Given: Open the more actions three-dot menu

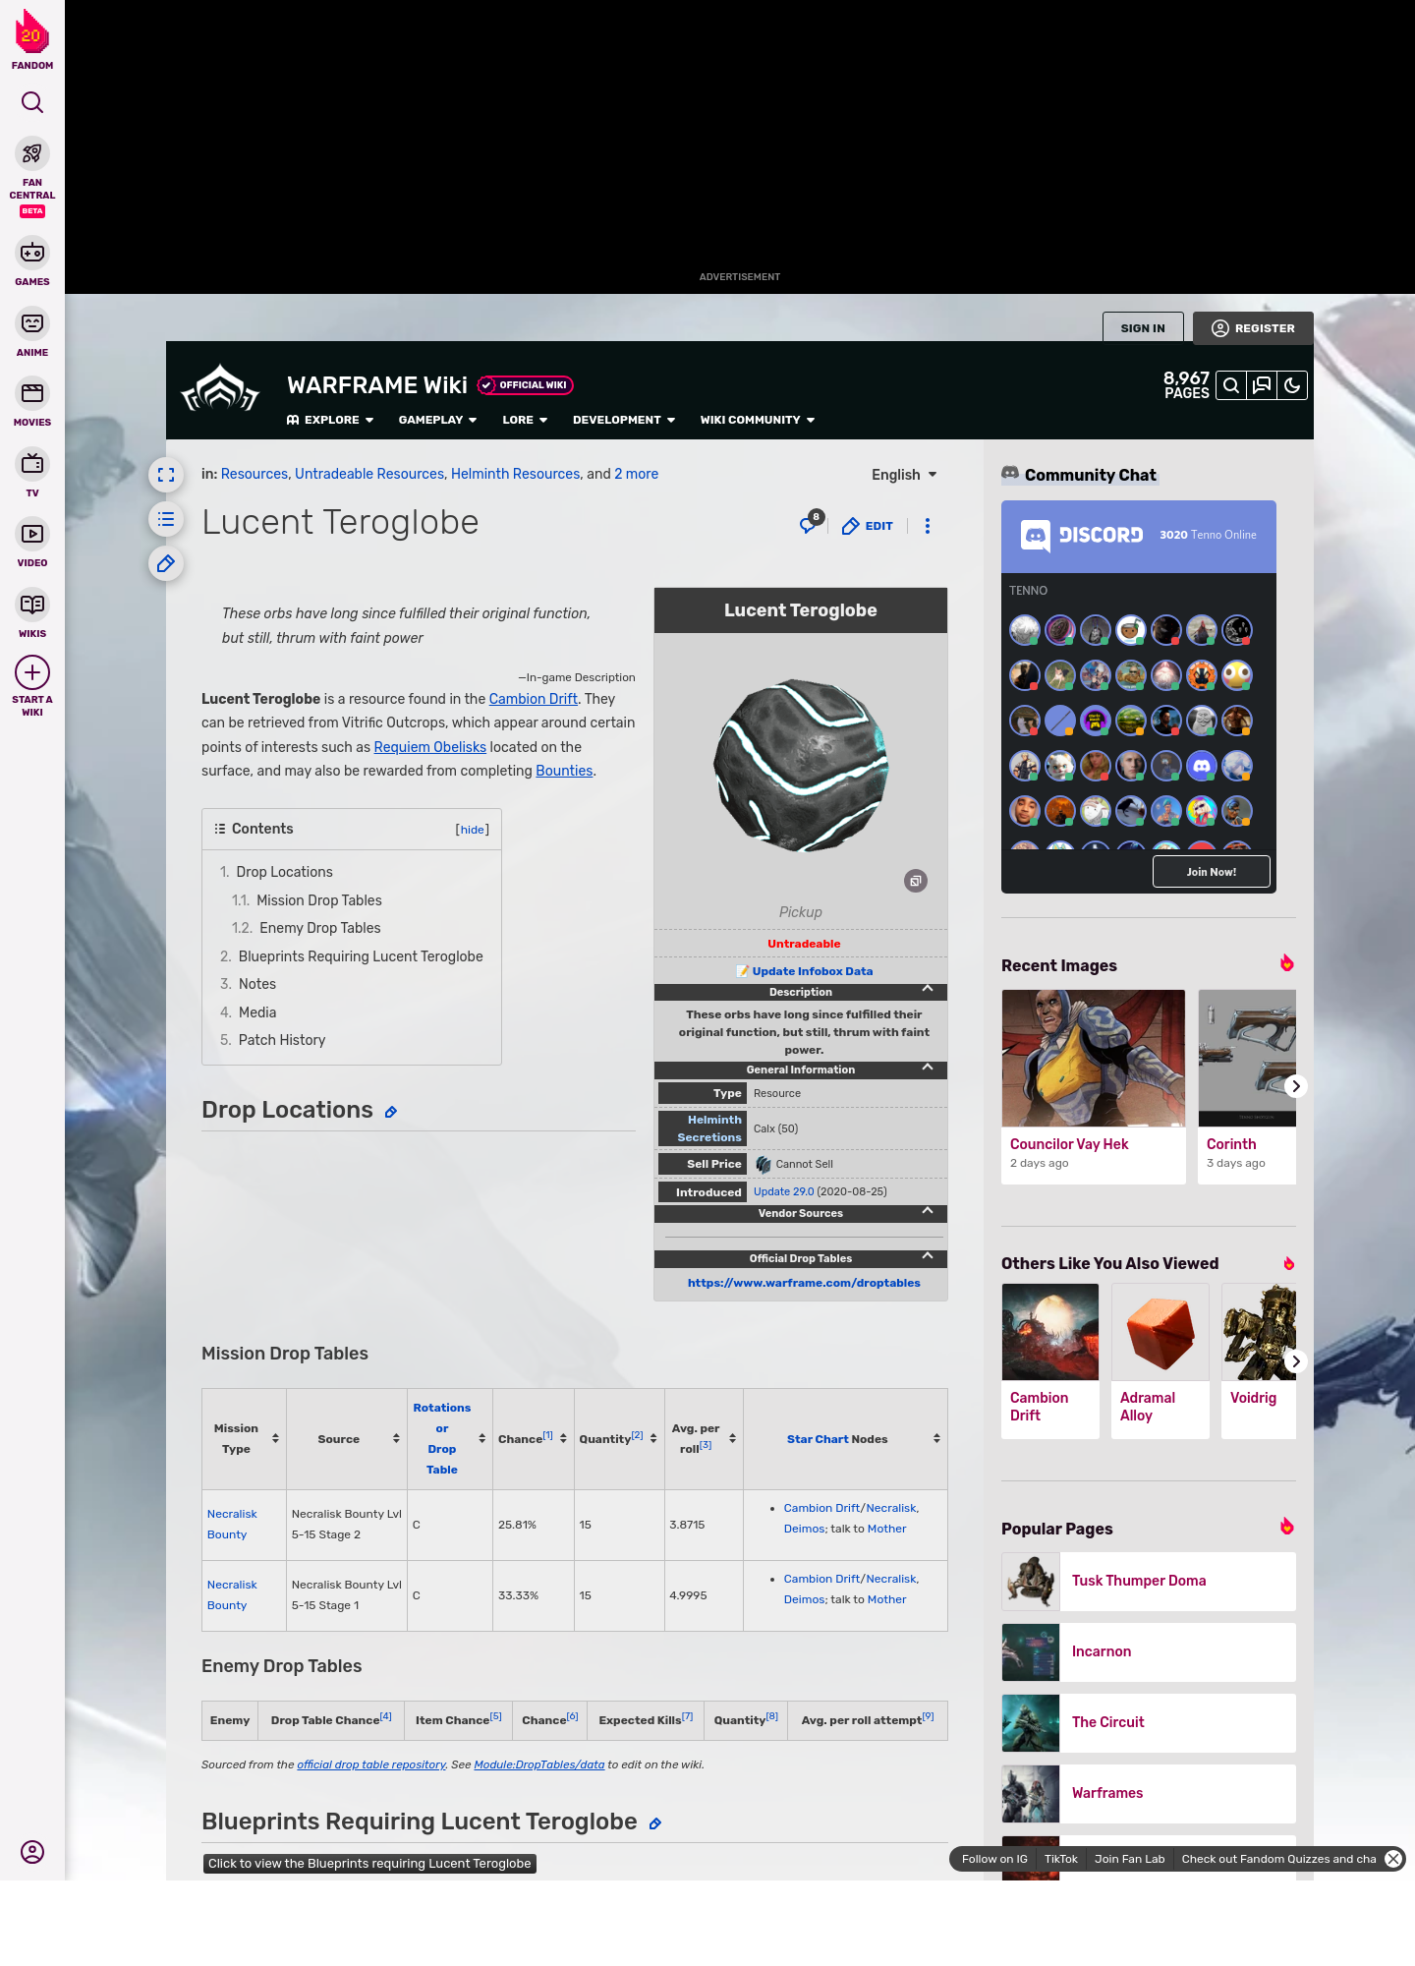Looking at the screenshot, I should point(928,526).
